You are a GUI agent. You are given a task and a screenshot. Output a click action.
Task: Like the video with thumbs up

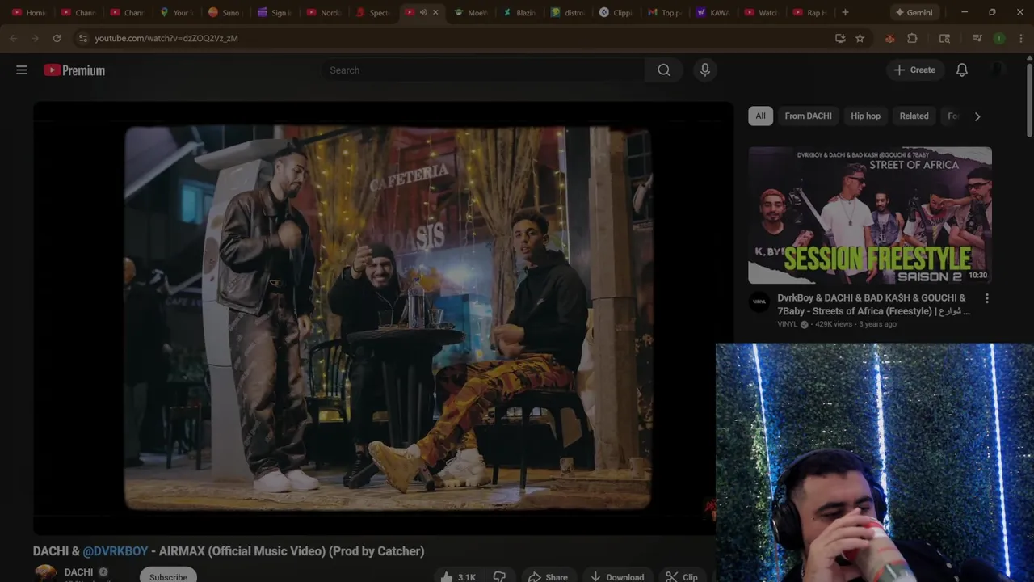point(457,576)
